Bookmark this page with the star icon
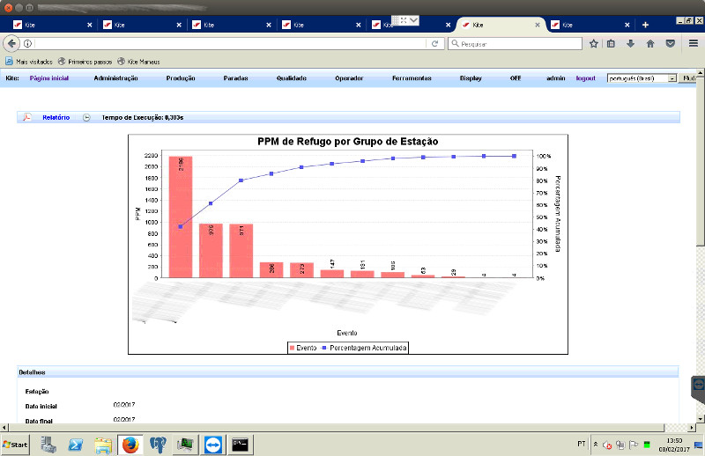 point(593,44)
